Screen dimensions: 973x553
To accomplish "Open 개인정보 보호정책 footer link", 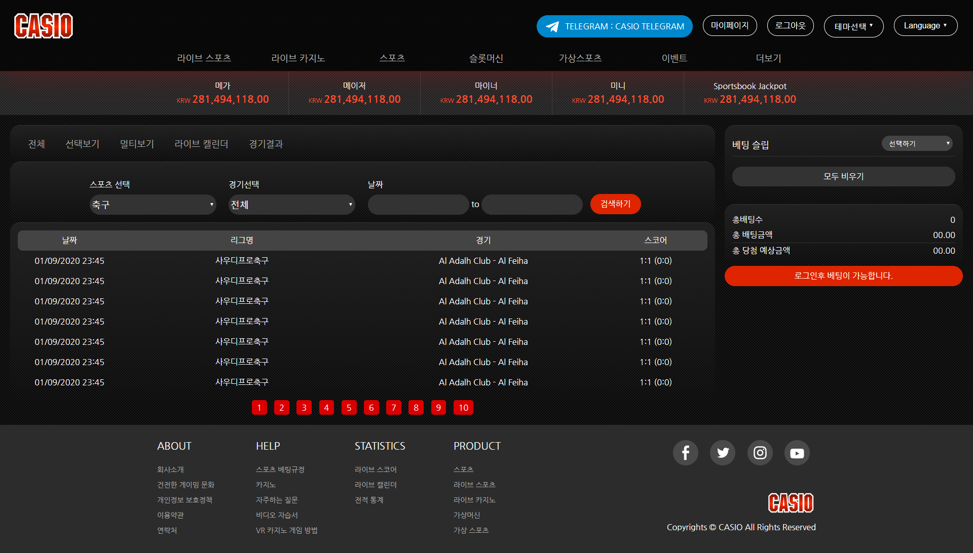I will coord(184,500).
